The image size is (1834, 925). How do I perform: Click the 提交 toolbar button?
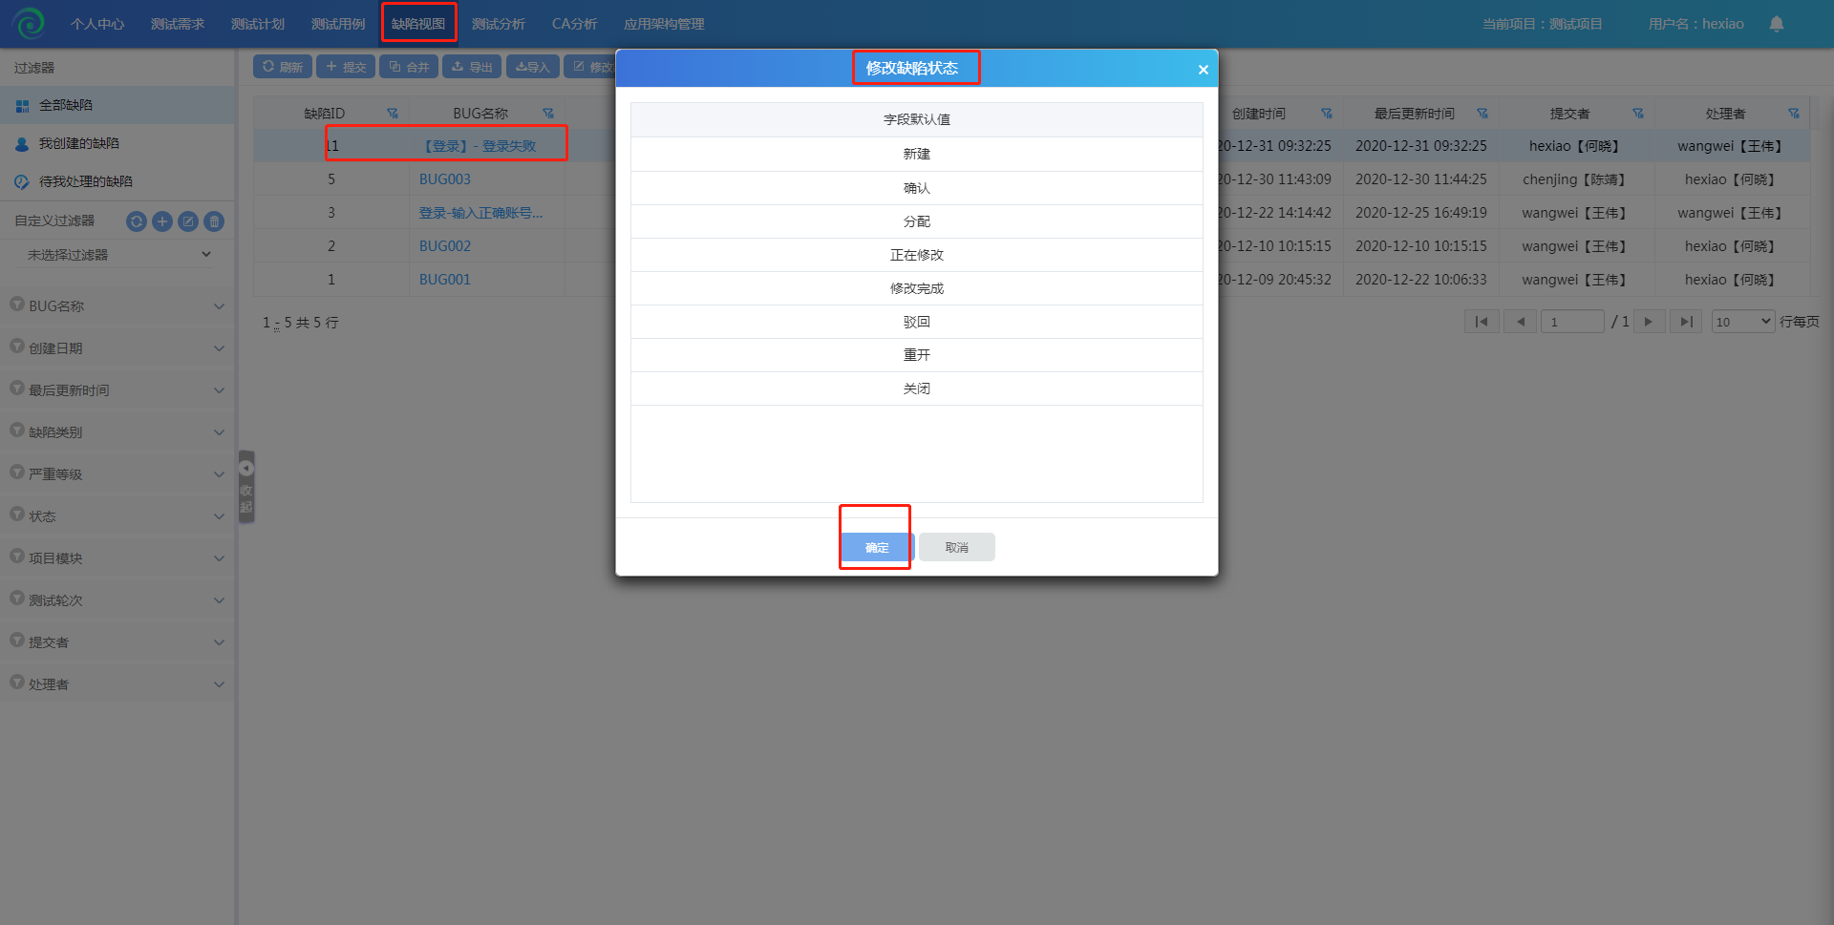[346, 67]
